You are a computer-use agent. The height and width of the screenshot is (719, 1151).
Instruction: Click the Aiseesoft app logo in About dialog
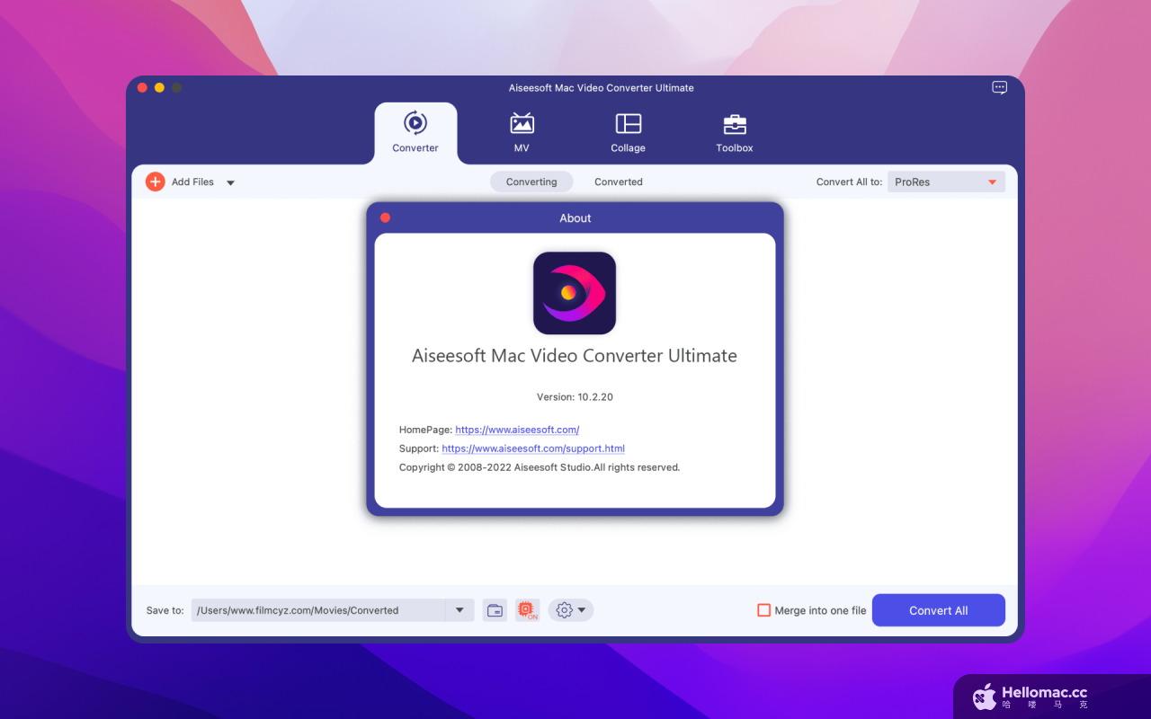tap(575, 293)
